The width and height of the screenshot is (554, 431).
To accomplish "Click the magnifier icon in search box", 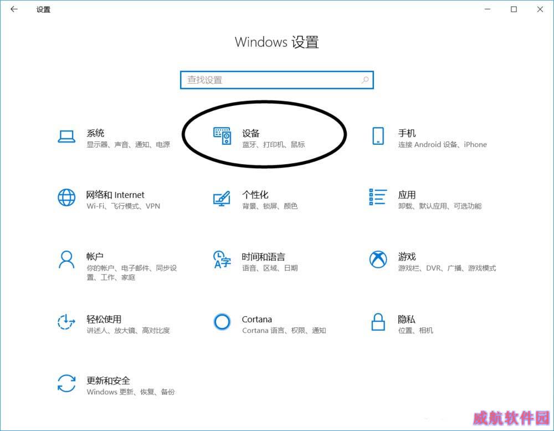I will (365, 80).
